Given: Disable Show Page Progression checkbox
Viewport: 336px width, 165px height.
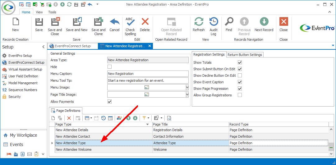Looking at the screenshot, I should (x=240, y=89).
